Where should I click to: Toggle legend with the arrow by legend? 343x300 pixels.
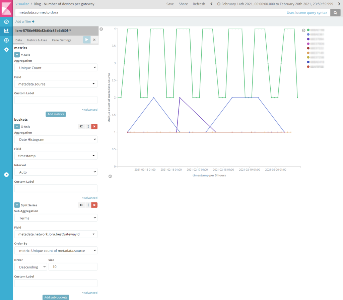tap(303, 31)
